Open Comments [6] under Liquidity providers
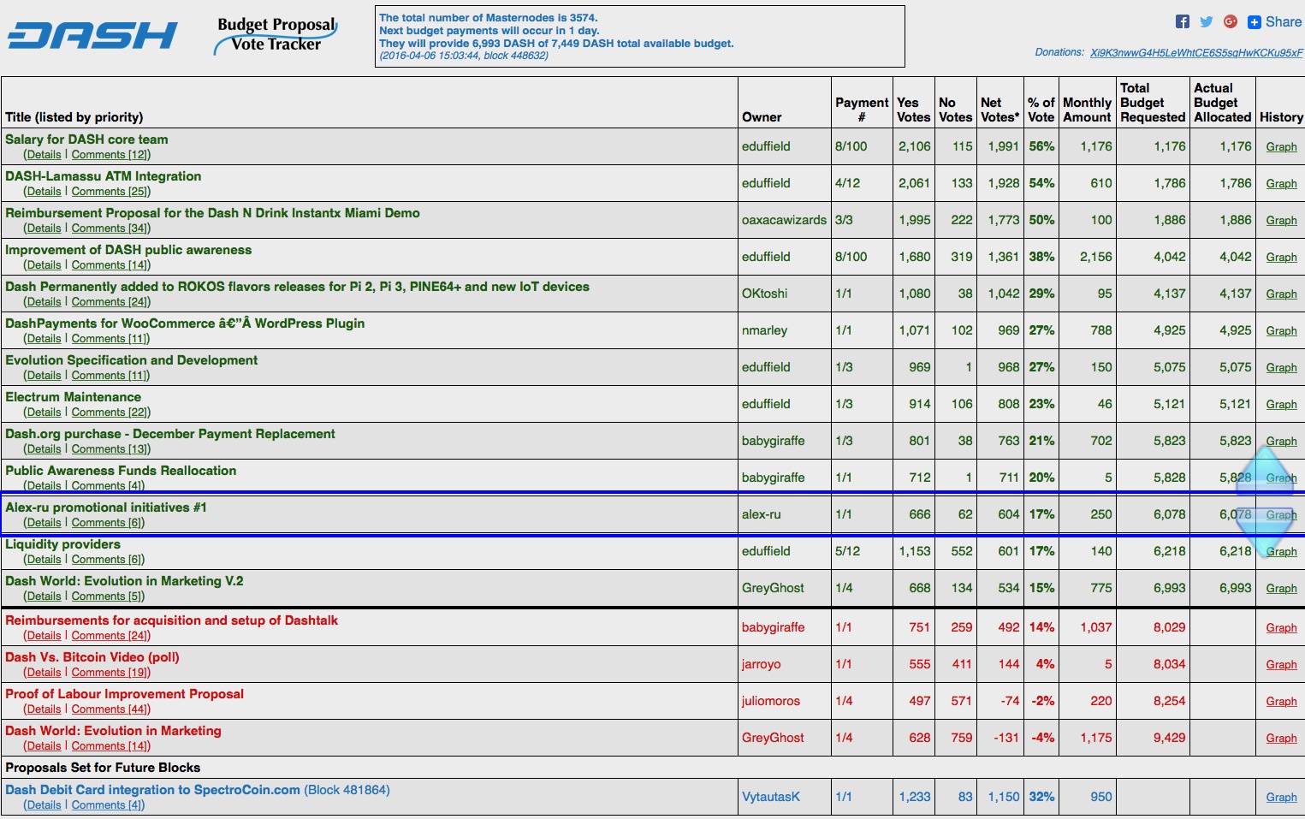This screenshot has height=819, width=1305. click(x=107, y=560)
